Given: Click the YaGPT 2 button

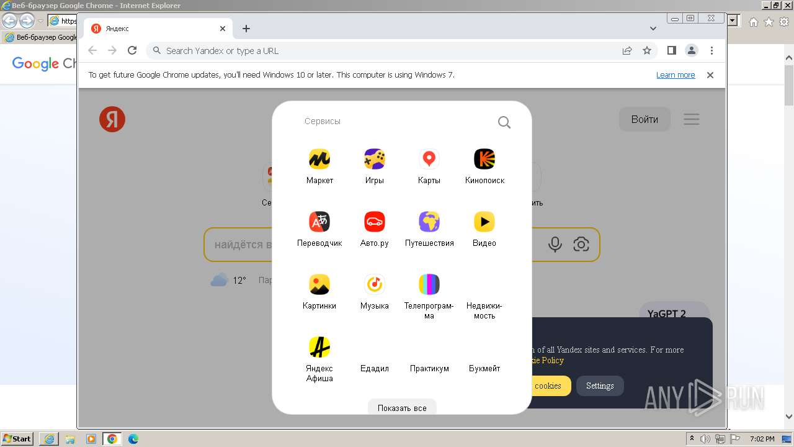Looking at the screenshot, I should [673, 310].
